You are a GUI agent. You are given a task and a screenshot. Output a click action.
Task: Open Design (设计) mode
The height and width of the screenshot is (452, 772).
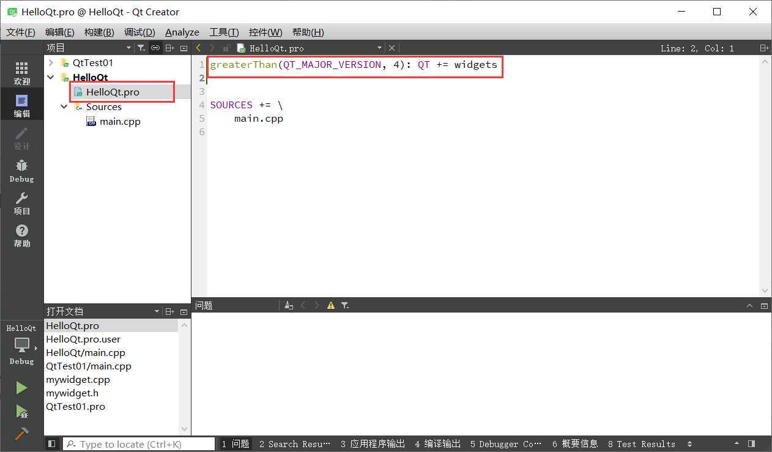pyautogui.click(x=21, y=138)
